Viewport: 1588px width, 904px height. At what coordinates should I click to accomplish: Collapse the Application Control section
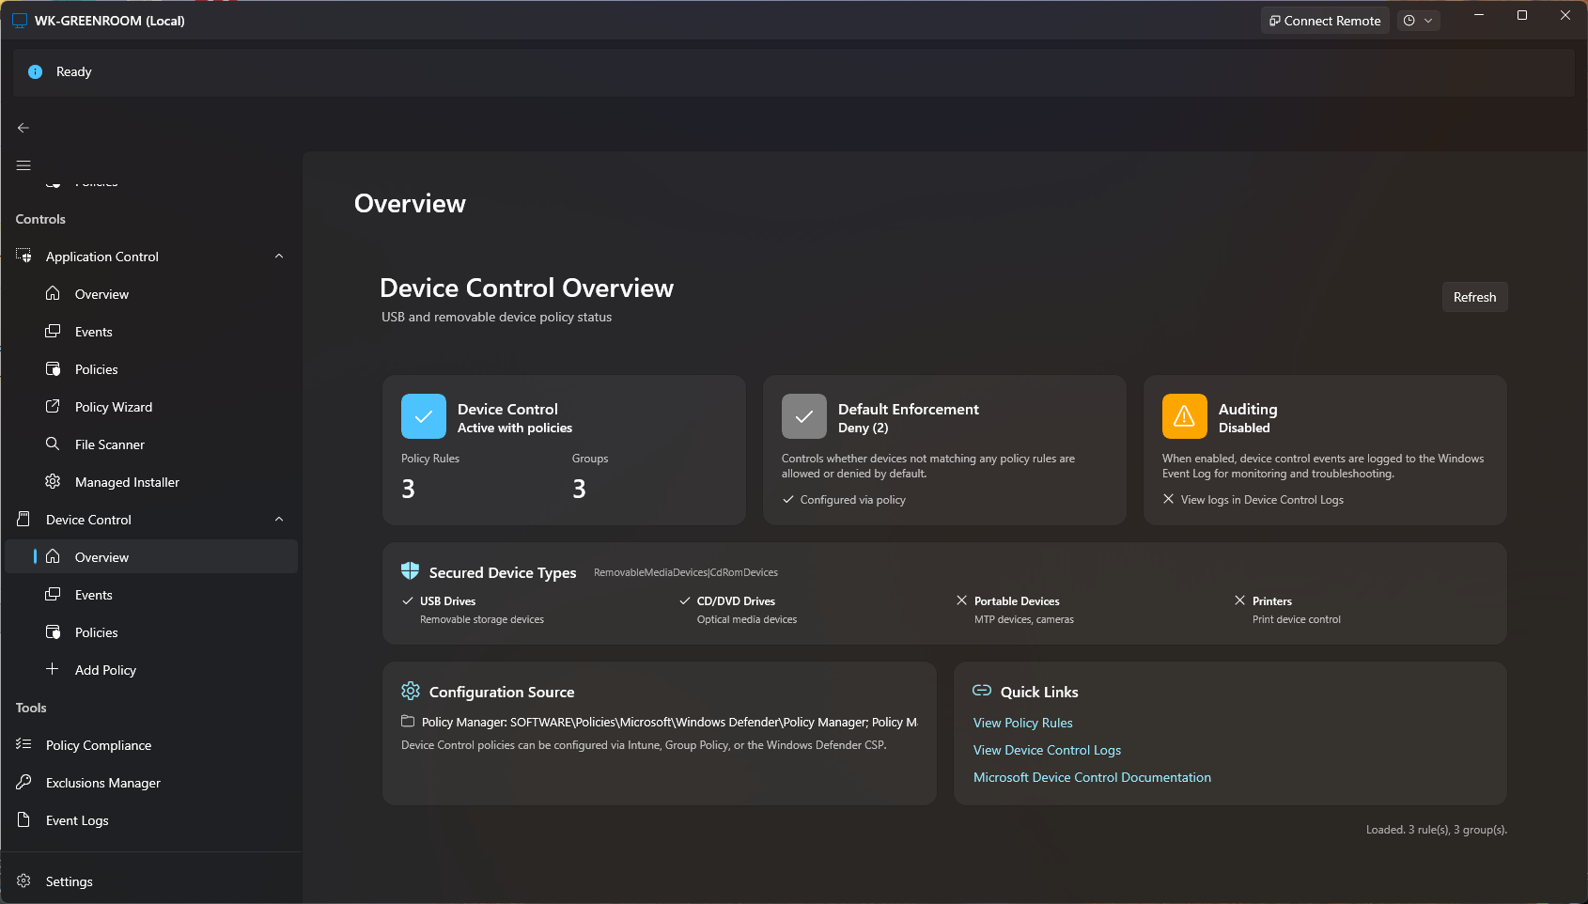[x=279, y=256]
